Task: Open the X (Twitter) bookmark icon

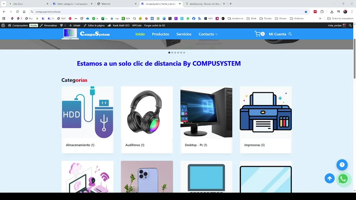Action: pyautogui.click(x=170, y=18)
